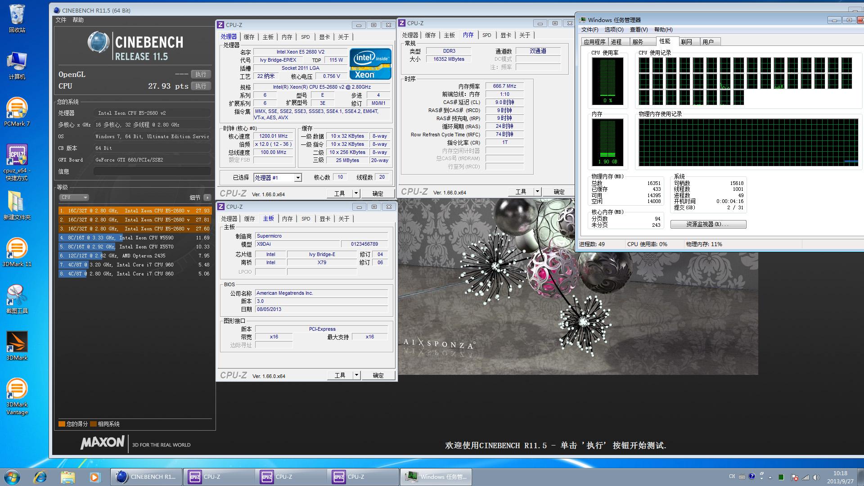
Task: Click the Show Desktop strip beside the clock
Action: click(860, 477)
